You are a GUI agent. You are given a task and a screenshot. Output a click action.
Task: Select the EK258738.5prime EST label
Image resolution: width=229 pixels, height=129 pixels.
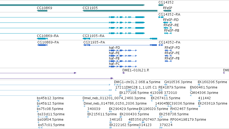(174, 114)
